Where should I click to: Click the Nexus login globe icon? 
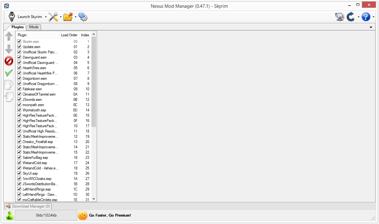tap(340, 17)
